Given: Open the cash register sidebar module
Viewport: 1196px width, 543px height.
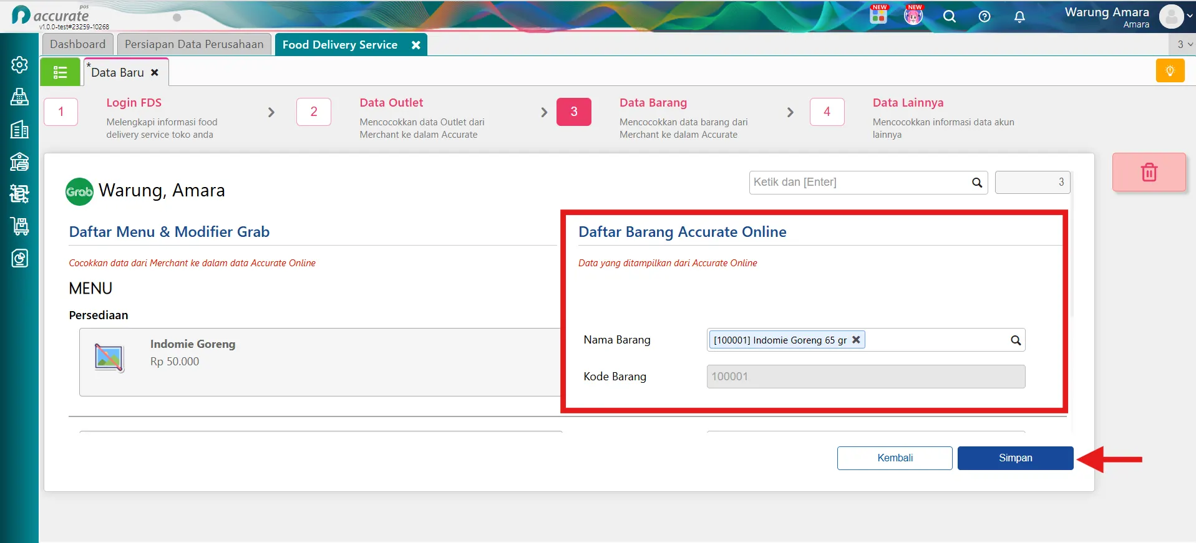Looking at the screenshot, I should coord(19,97).
